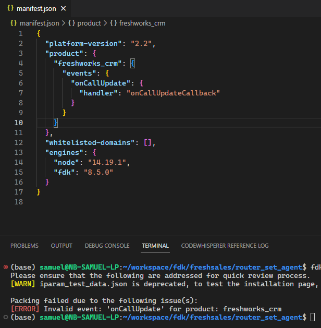
Task: Click the "2.2" version value
Action: [141, 43]
